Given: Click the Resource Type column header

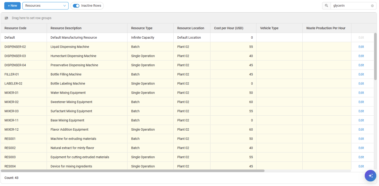Looking at the screenshot, I should coord(142,28).
